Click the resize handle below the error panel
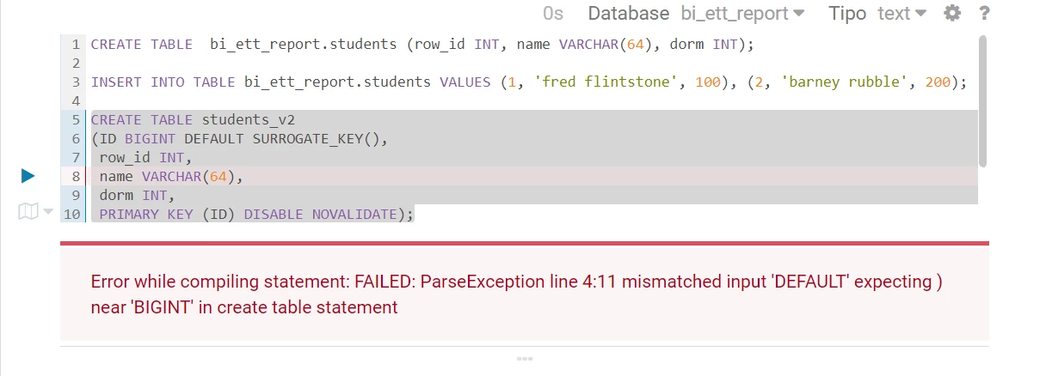The image size is (1046, 376). tap(525, 358)
